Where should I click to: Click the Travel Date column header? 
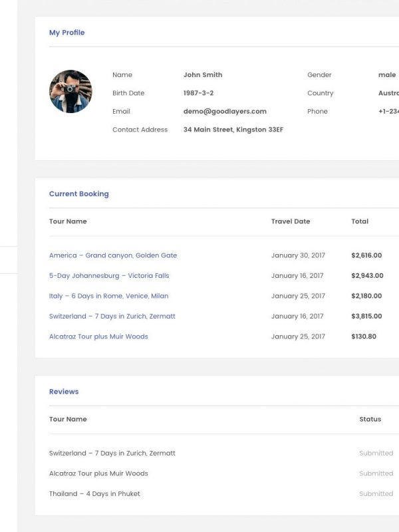click(x=291, y=221)
